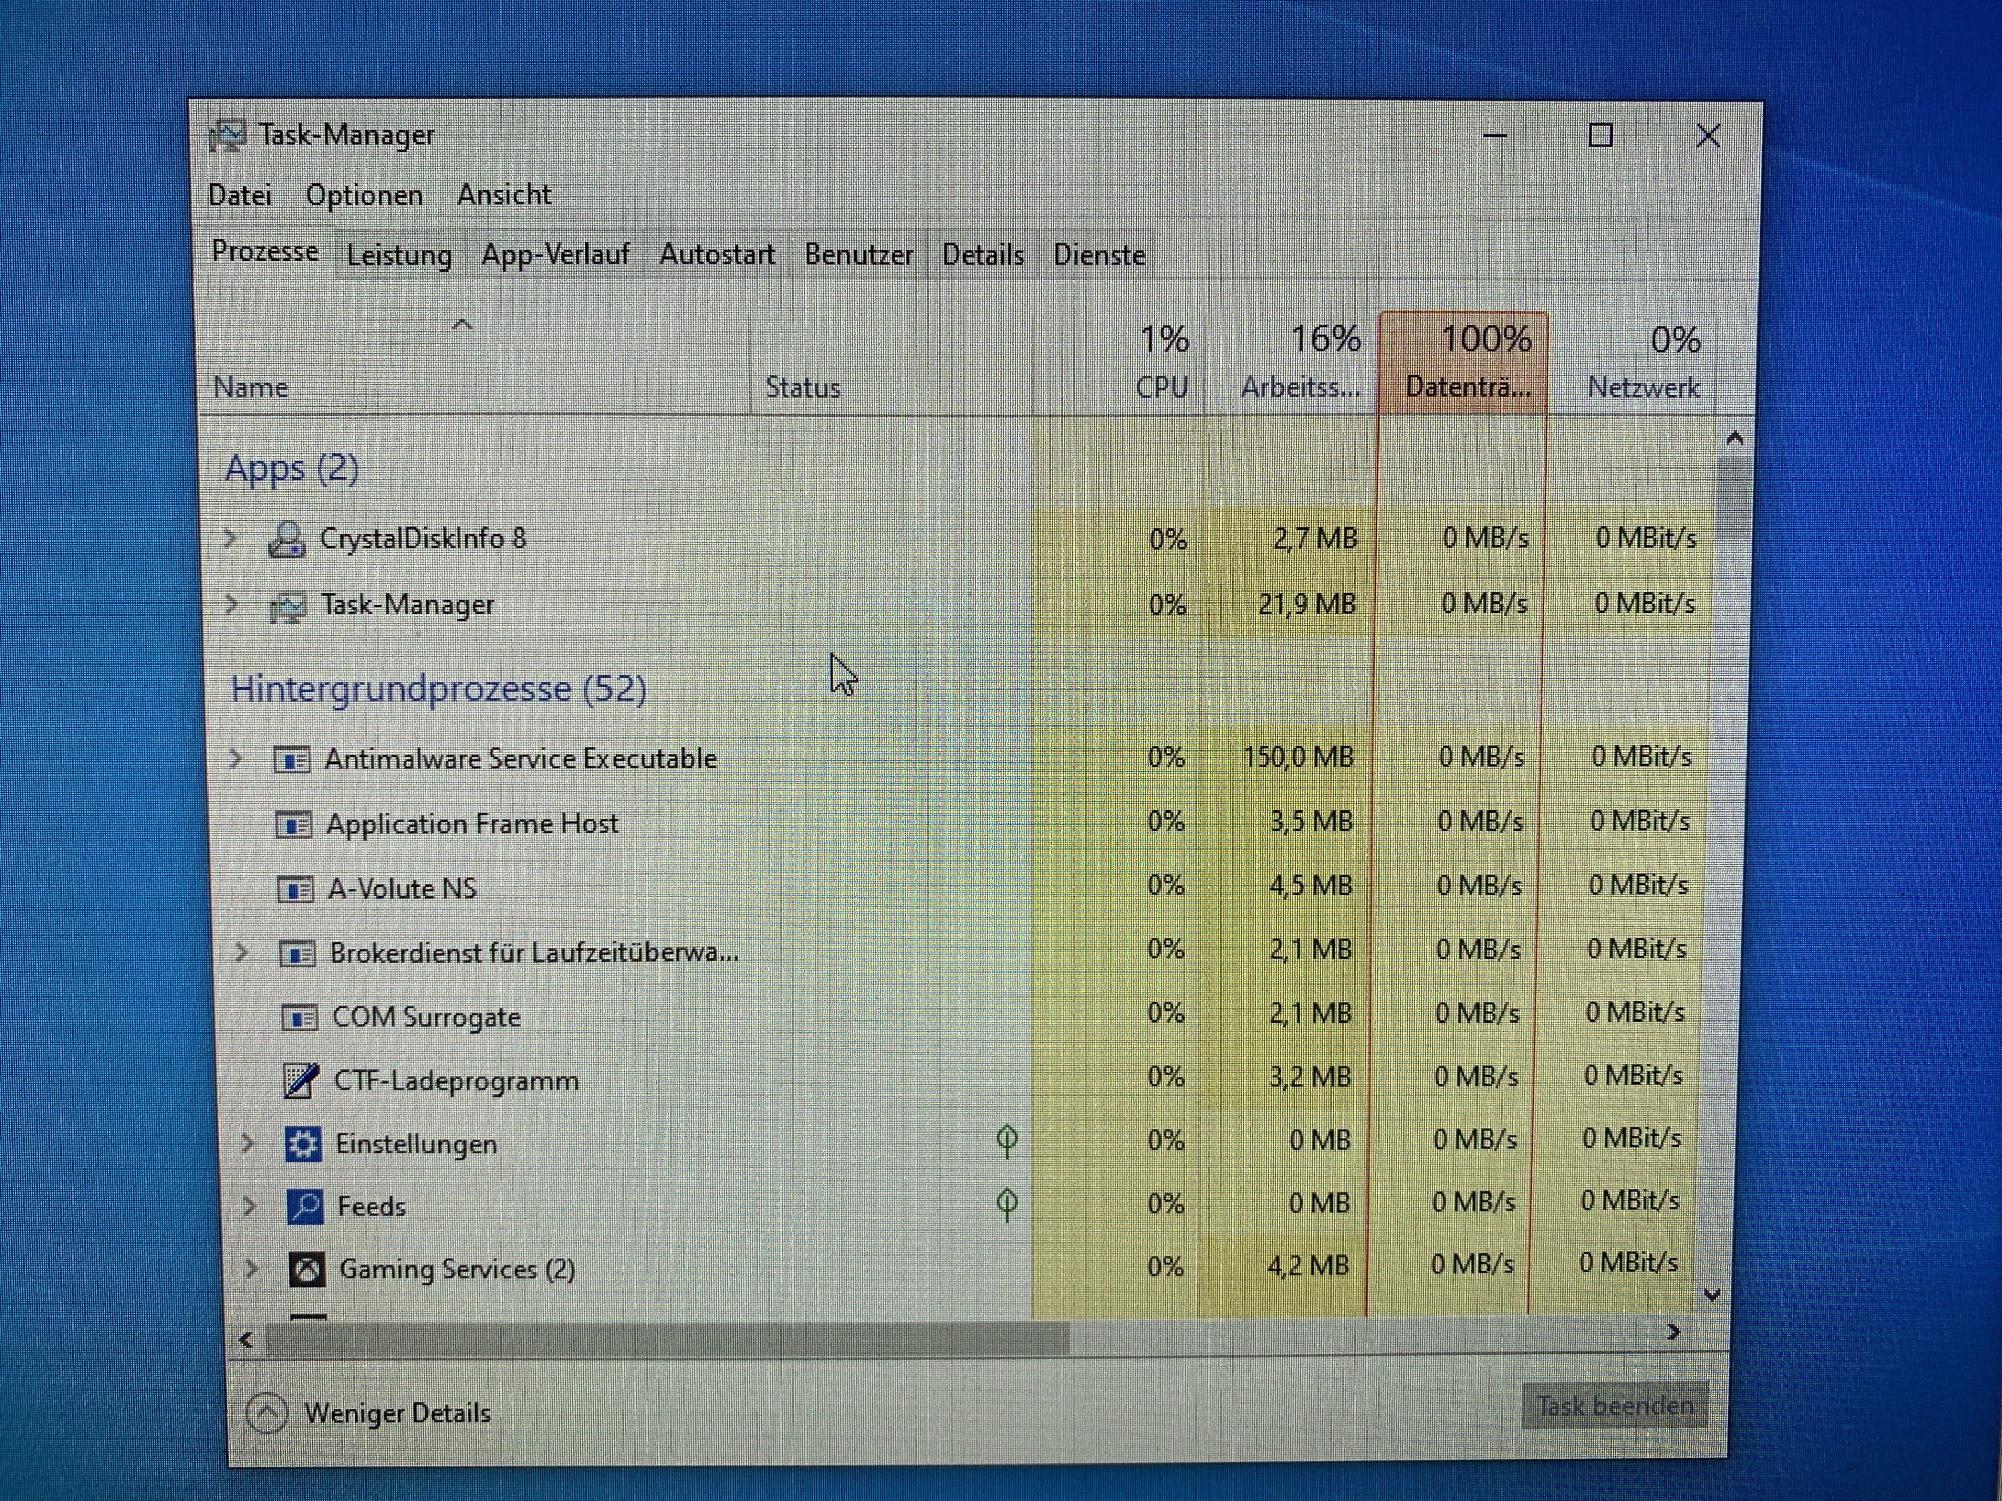
Task: Click the vertical scrollbar down arrow
Action: click(1712, 1296)
